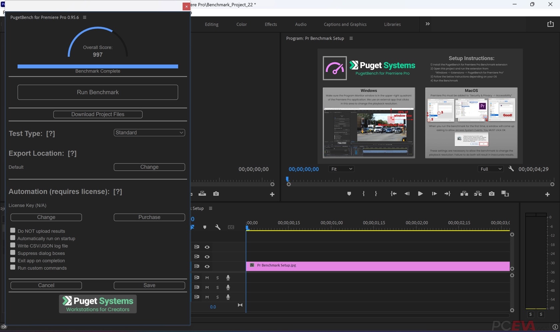Image resolution: width=560 pixels, height=332 pixels.
Task: Switch to the Color workspace tab
Action: (x=241, y=24)
